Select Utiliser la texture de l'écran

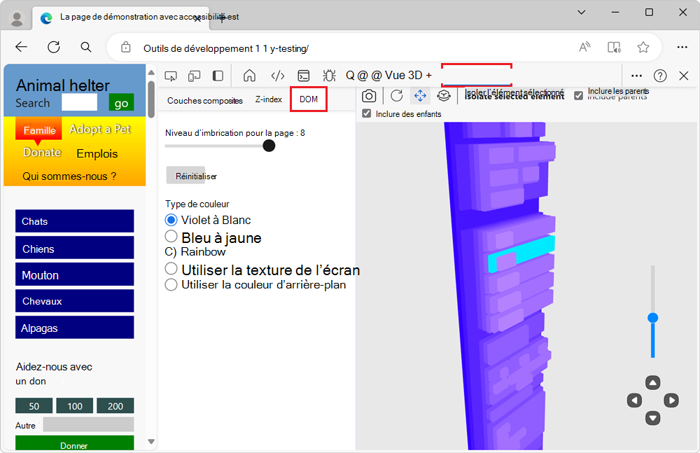[171, 268]
